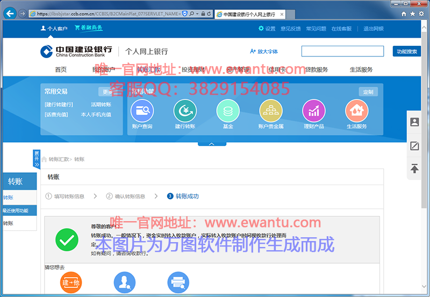Open the 基金 round icon
This screenshot has height=297, width=430.
[228, 111]
